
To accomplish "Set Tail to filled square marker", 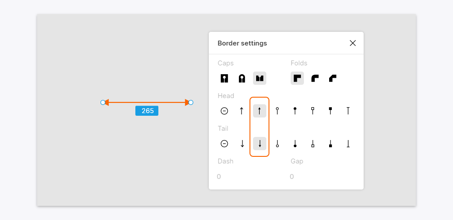I will (330, 144).
